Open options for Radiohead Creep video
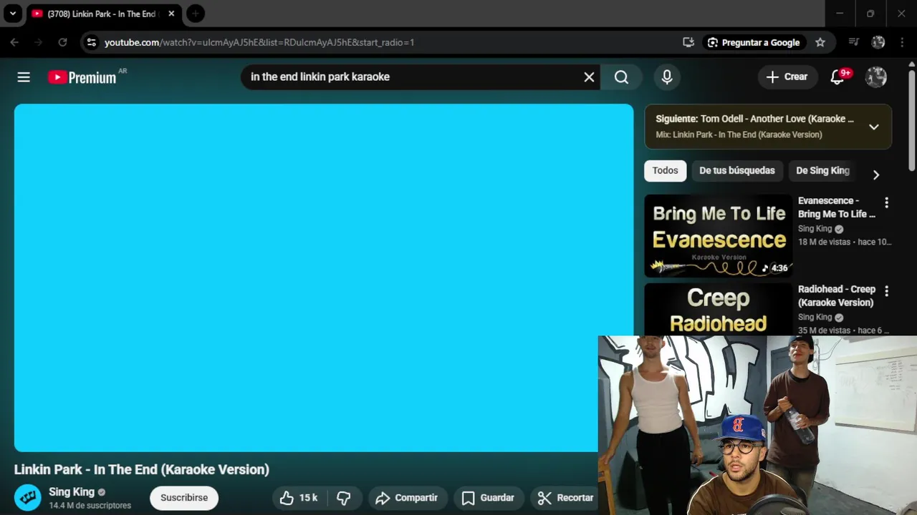This screenshot has height=515, width=917. point(886,291)
